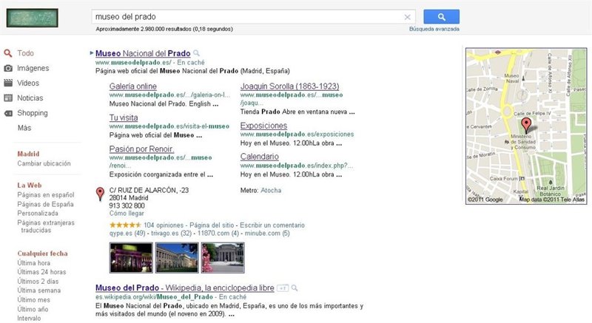Open Calendario sitelink
This screenshot has width=592, height=323.
coord(260,157)
